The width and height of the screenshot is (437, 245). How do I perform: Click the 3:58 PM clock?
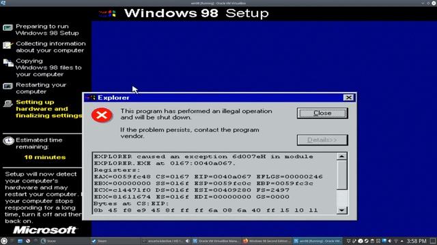[x=417, y=241]
